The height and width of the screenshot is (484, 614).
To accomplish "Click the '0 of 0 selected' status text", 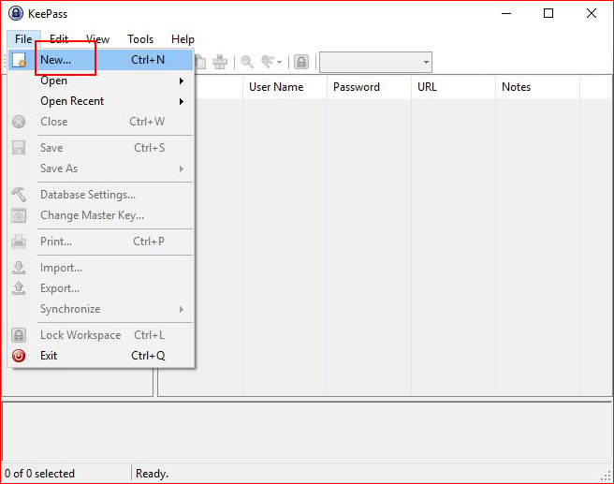I will 39,474.
